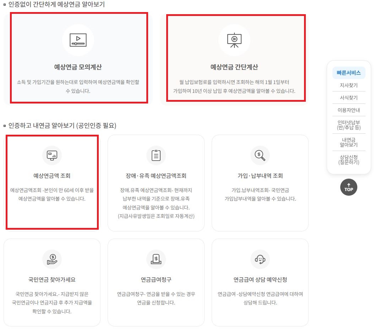Image resolution: width=374 pixels, height=330 pixels.
Task: Open the 서식찾기 link
Action: pyautogui.click(x=348, y=97)
